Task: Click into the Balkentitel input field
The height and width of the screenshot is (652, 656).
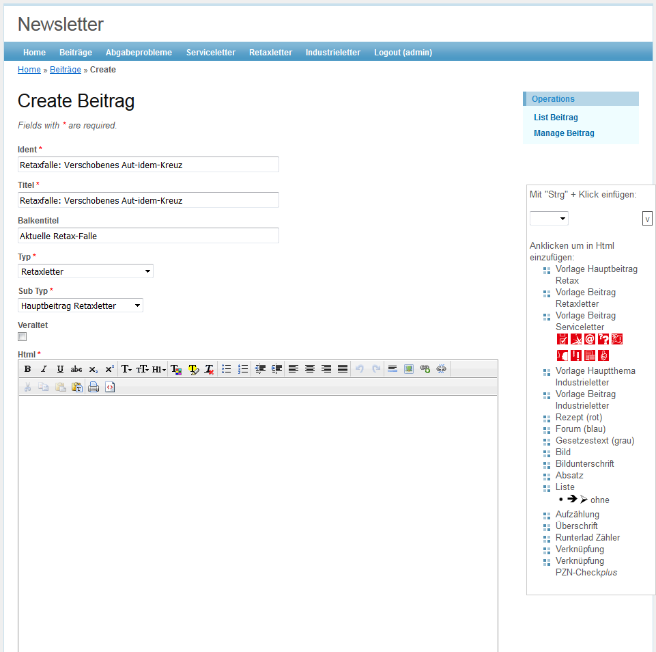Action: point(148,236)
